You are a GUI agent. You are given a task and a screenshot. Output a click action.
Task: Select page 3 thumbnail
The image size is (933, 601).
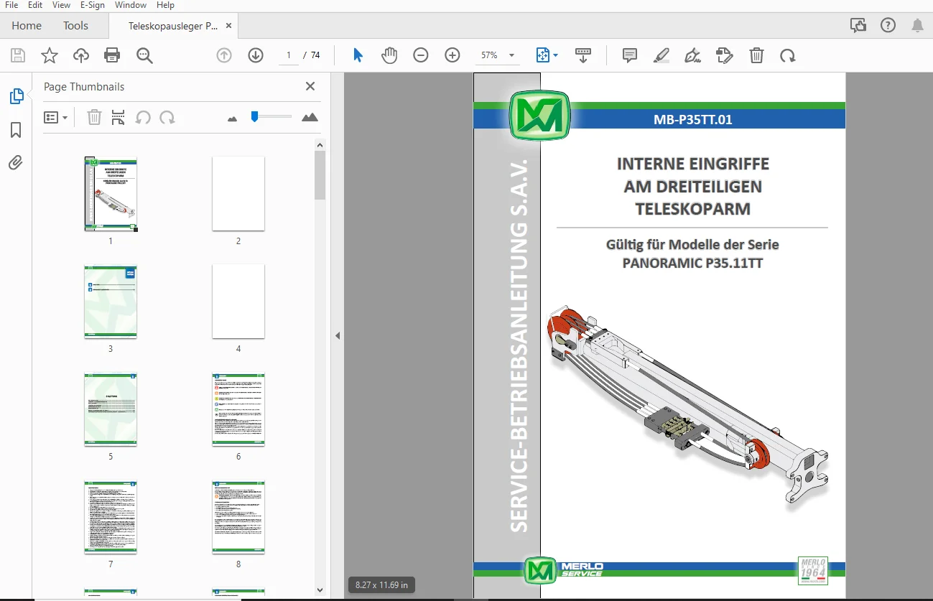pyautogui.click(x=111, y=302)
